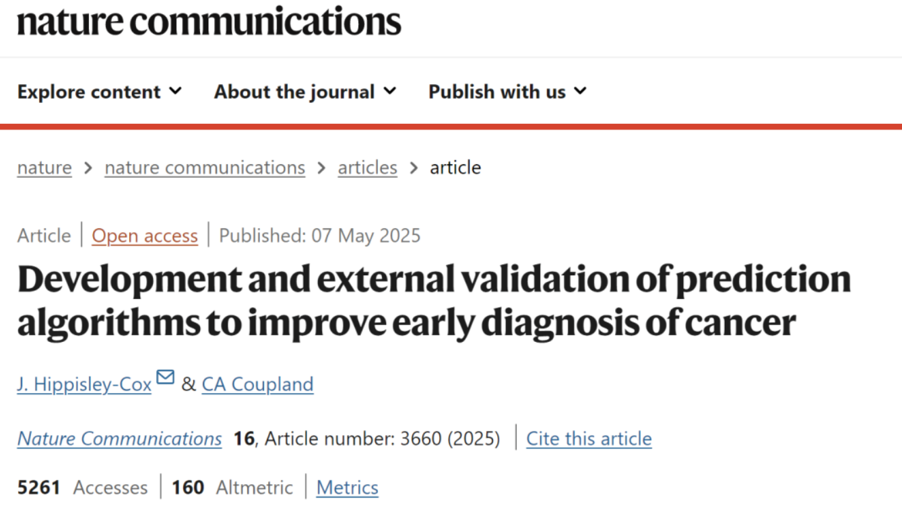
Task: Open the italic Nature Communications journal link
Action: point(119,439)
